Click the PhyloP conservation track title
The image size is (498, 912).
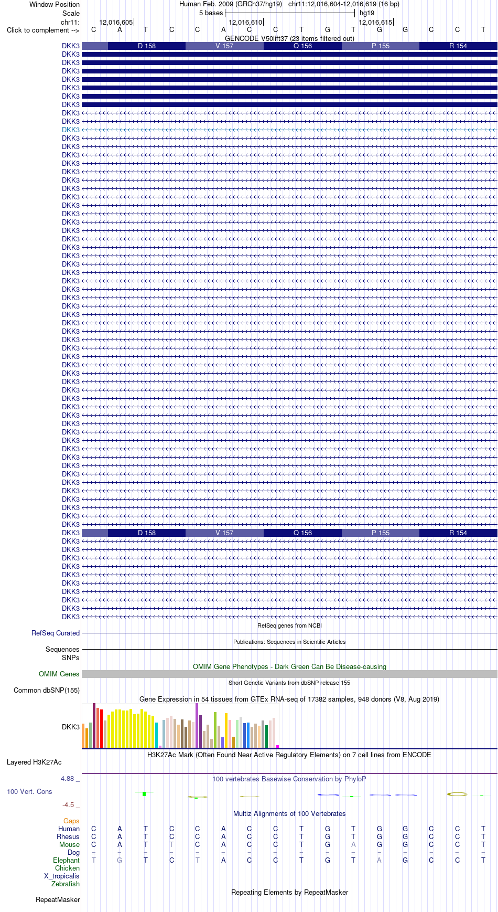[289, 779]
